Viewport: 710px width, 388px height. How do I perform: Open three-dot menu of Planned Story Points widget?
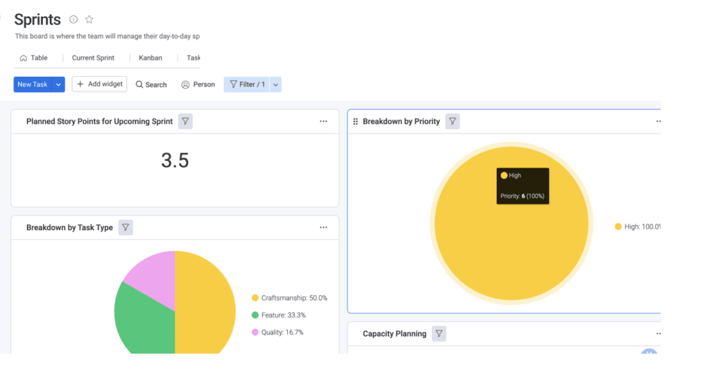[323, 121]
